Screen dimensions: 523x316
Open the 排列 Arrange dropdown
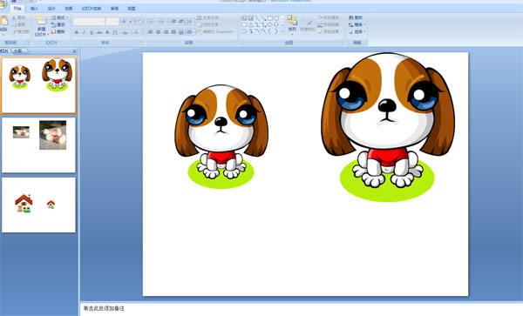[x=292, y=24]
